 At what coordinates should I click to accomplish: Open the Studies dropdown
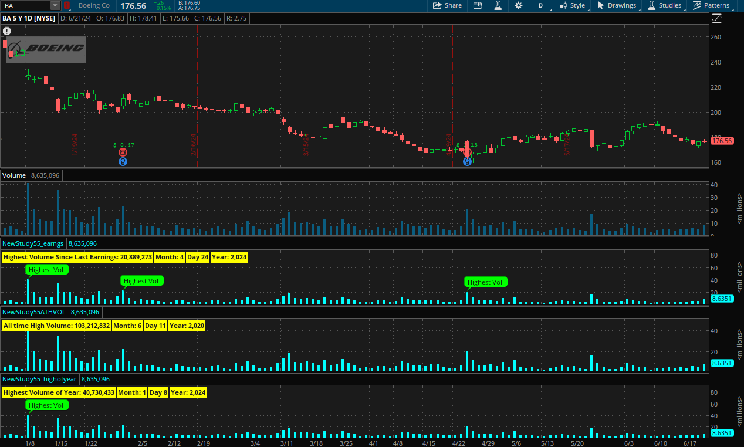(664, 5)
